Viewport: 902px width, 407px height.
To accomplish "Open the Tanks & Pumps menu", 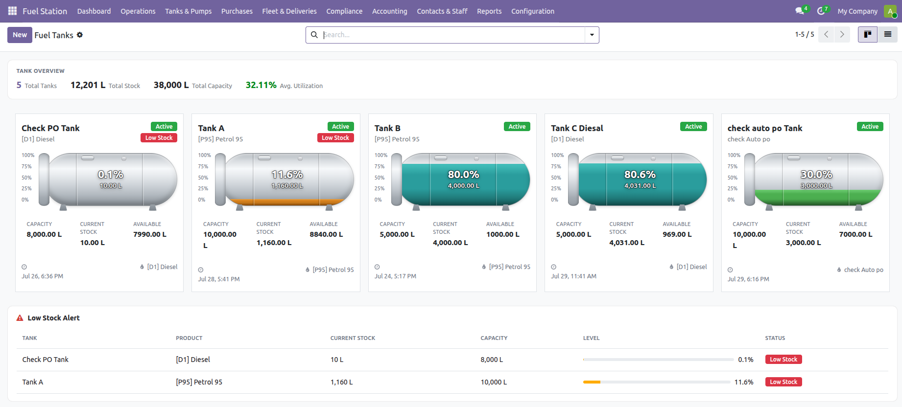I will coord(189,11).
